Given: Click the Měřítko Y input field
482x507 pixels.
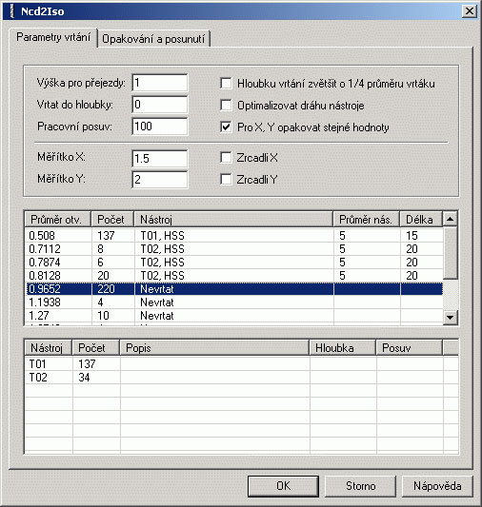Looking at the screenshot, I should [x=160, y=180].
